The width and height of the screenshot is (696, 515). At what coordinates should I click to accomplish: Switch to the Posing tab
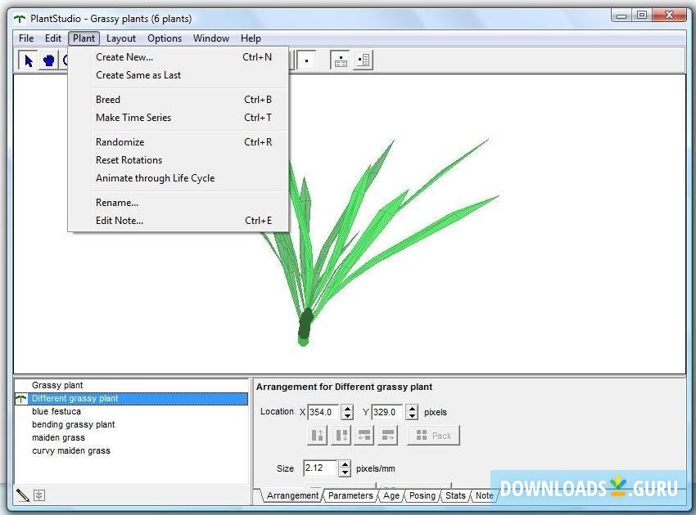(423, 495)
